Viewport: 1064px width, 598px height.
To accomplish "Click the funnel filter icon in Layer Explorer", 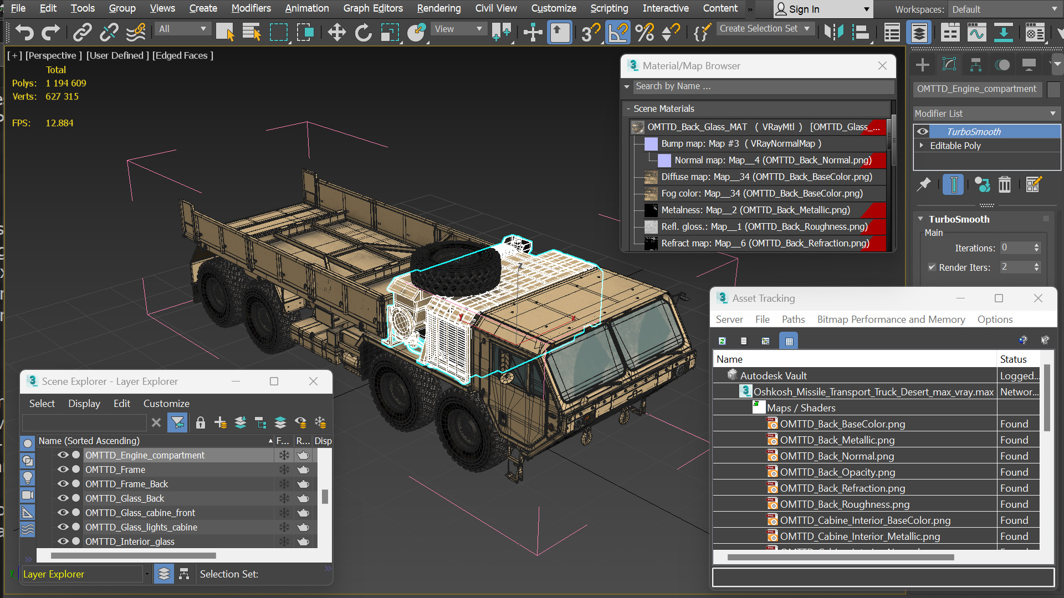I will (x=178, y=423).
